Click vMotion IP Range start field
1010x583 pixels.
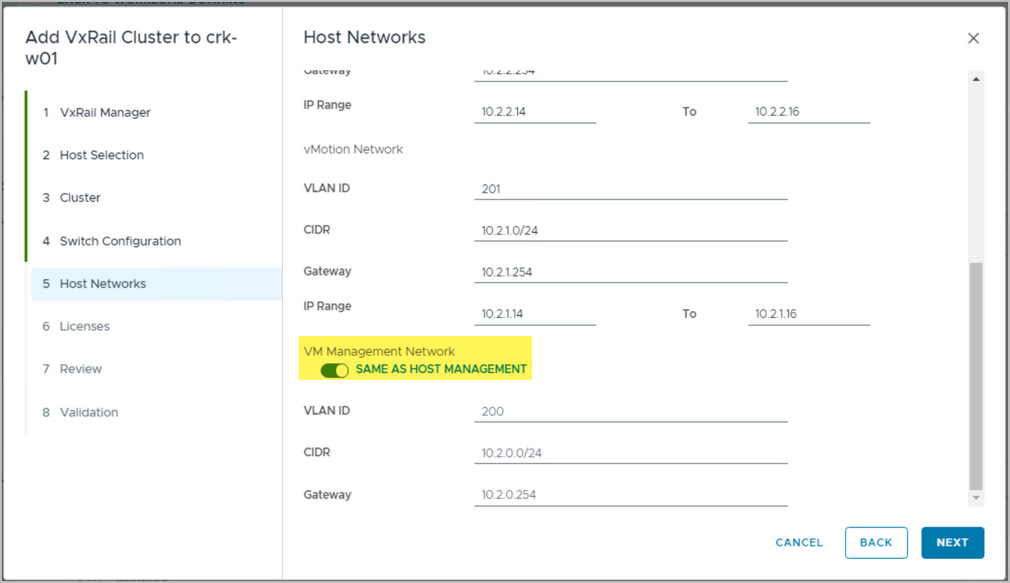pyautogui.click(x=535, y=314)
